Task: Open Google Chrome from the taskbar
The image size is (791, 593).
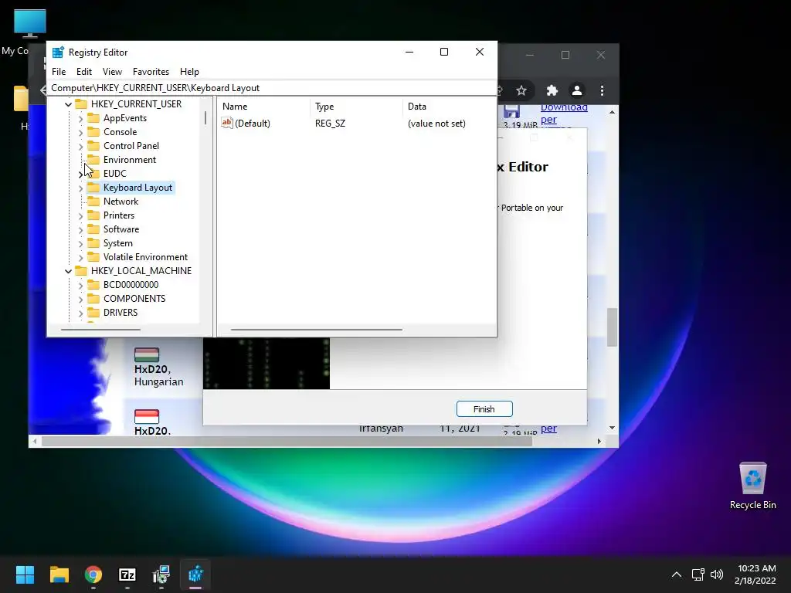Action: point(93,574)
